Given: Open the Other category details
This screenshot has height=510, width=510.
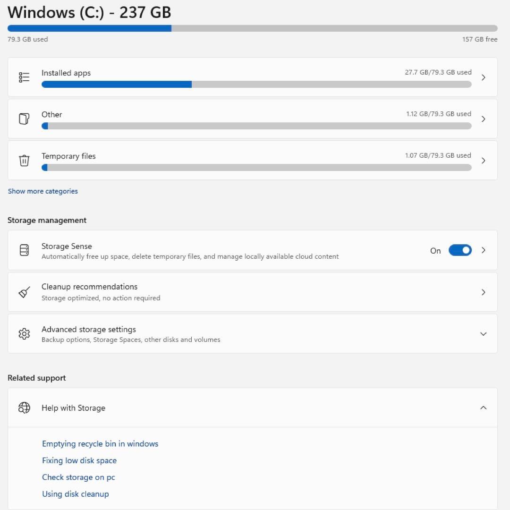Looking at the screenshot, I should [x=483, y=119].
